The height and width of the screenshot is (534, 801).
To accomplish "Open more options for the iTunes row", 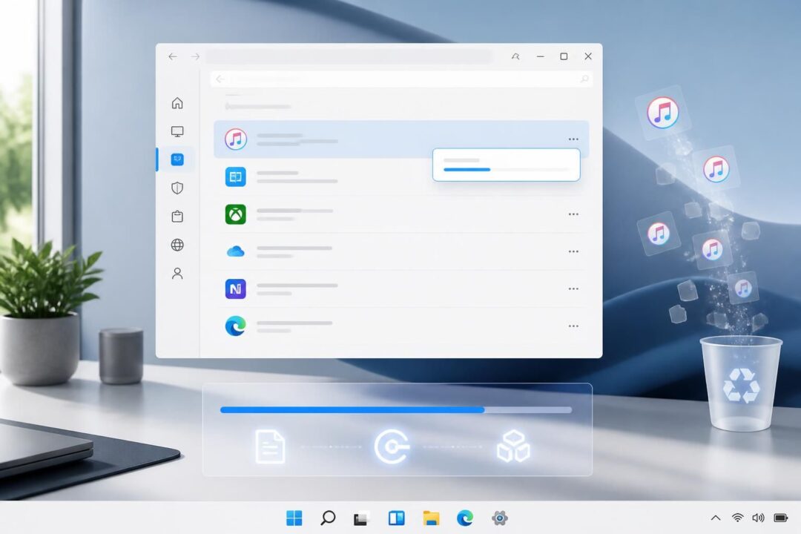I will (x=573, y=139).
